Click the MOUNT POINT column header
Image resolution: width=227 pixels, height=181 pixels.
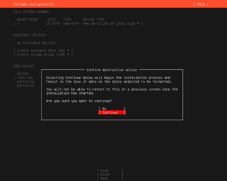pyautogui.click(x=28, y=20)
